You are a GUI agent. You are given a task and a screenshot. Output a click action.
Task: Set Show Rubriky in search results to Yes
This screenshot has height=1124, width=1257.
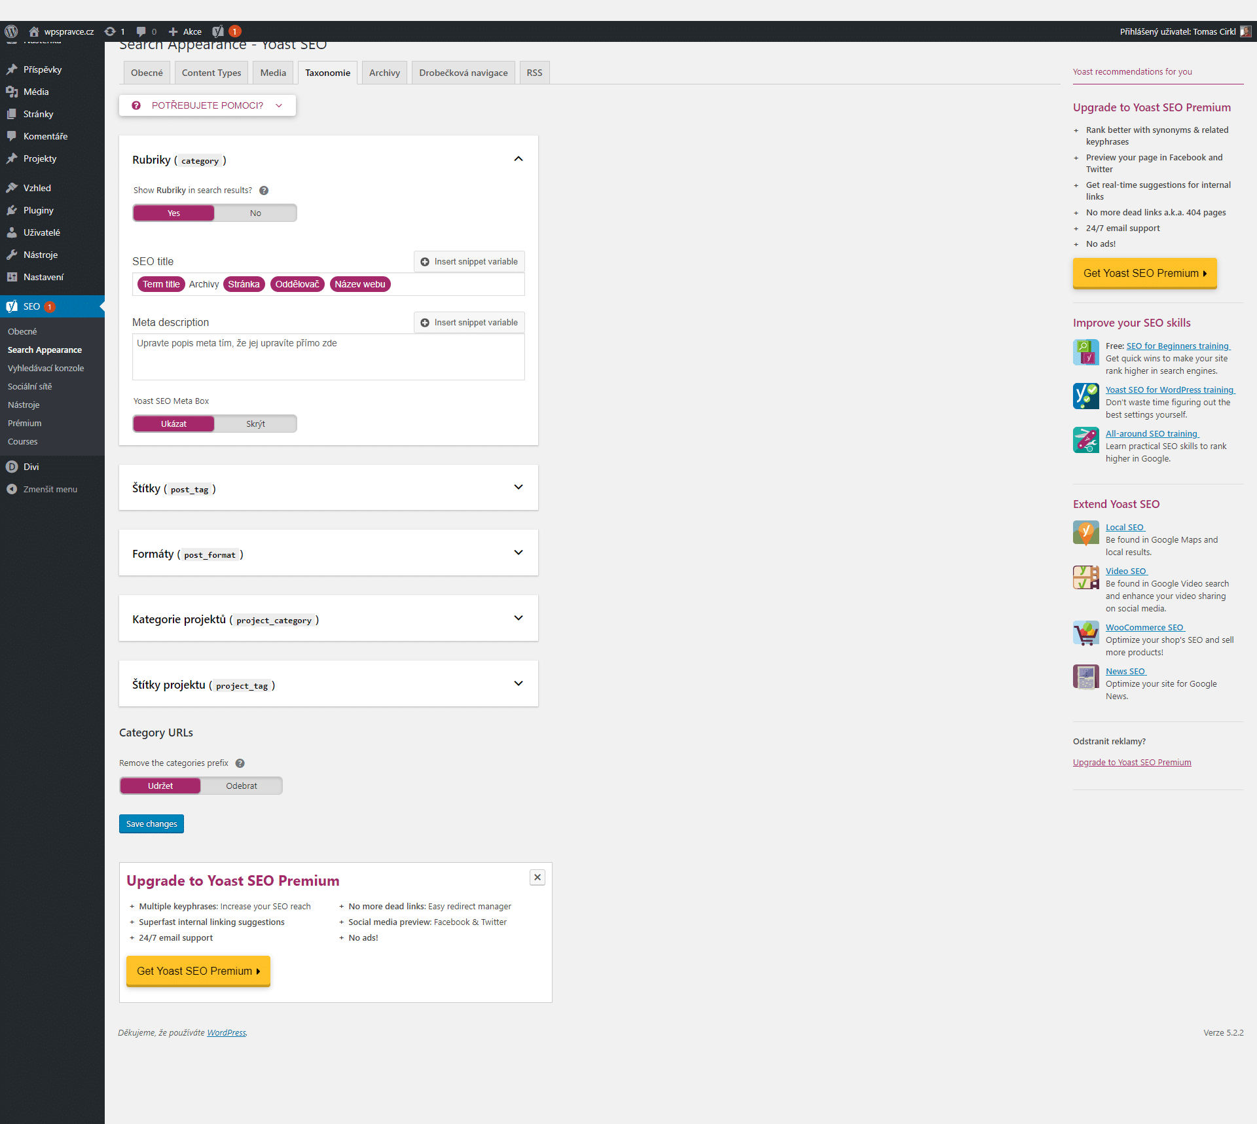click(x=173, y=213)
